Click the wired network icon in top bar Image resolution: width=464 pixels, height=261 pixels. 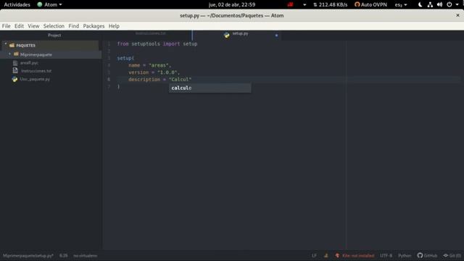coord(430,5)
